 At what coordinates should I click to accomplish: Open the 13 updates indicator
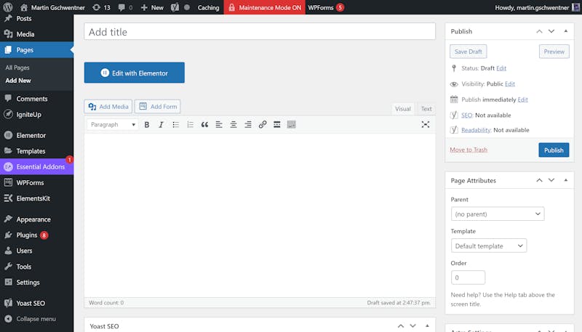(101, 7)
